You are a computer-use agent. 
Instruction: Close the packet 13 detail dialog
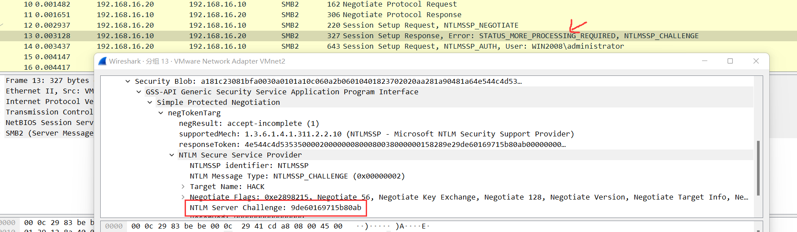click(x=756, y=61)
